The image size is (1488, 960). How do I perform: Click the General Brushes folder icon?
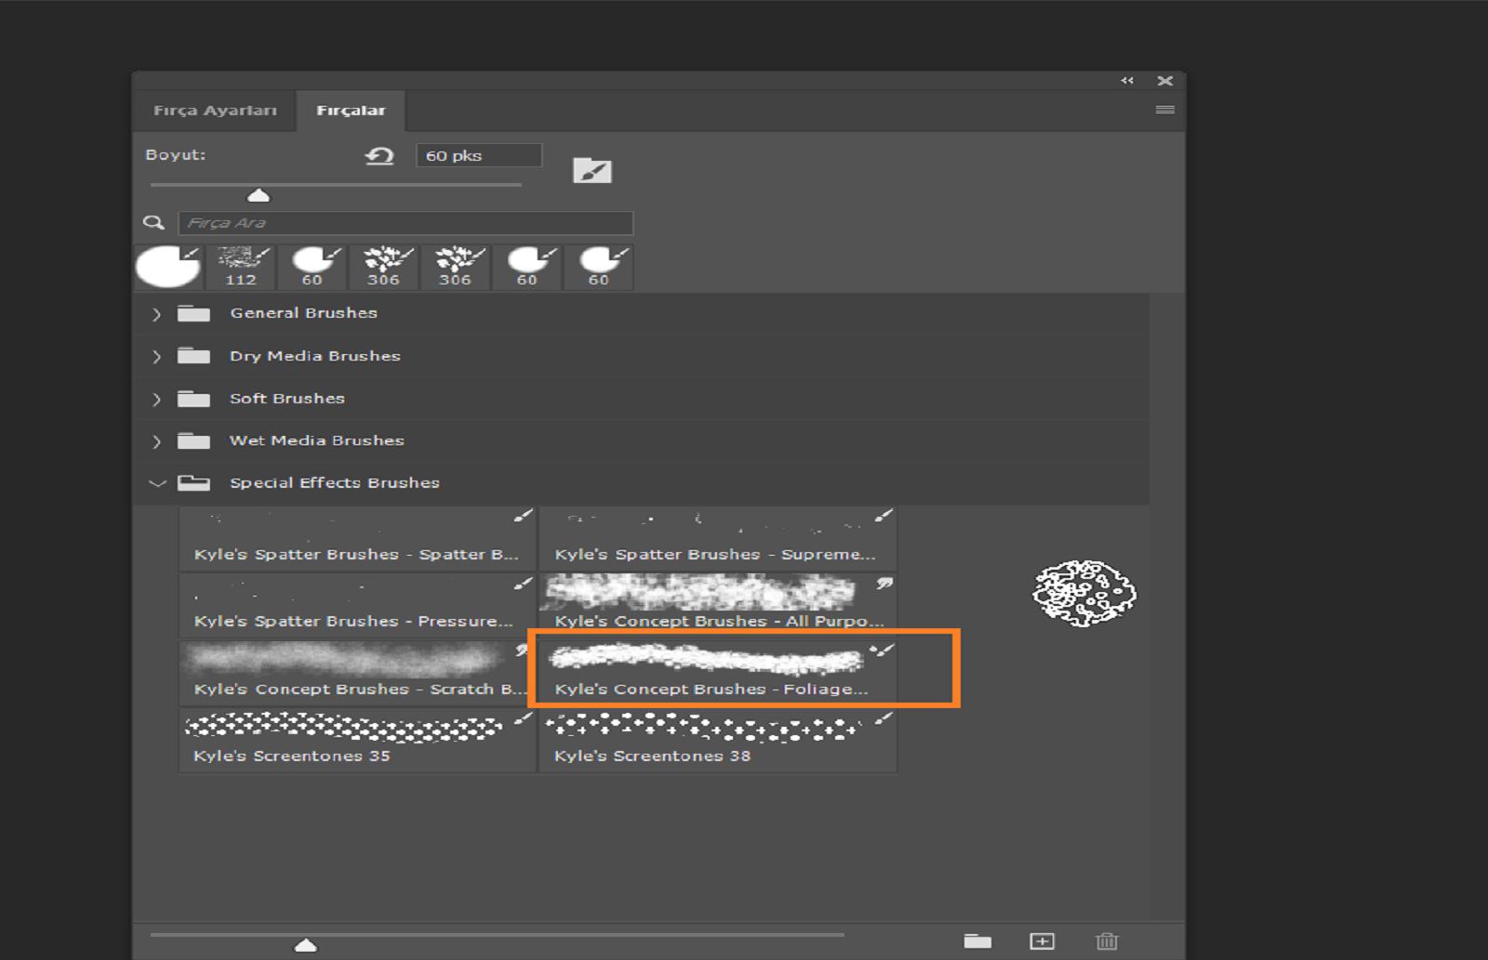point(193,313)
